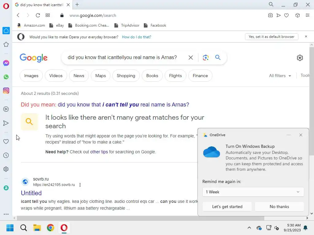Switch to the Finance results tab

click(200, 76)
